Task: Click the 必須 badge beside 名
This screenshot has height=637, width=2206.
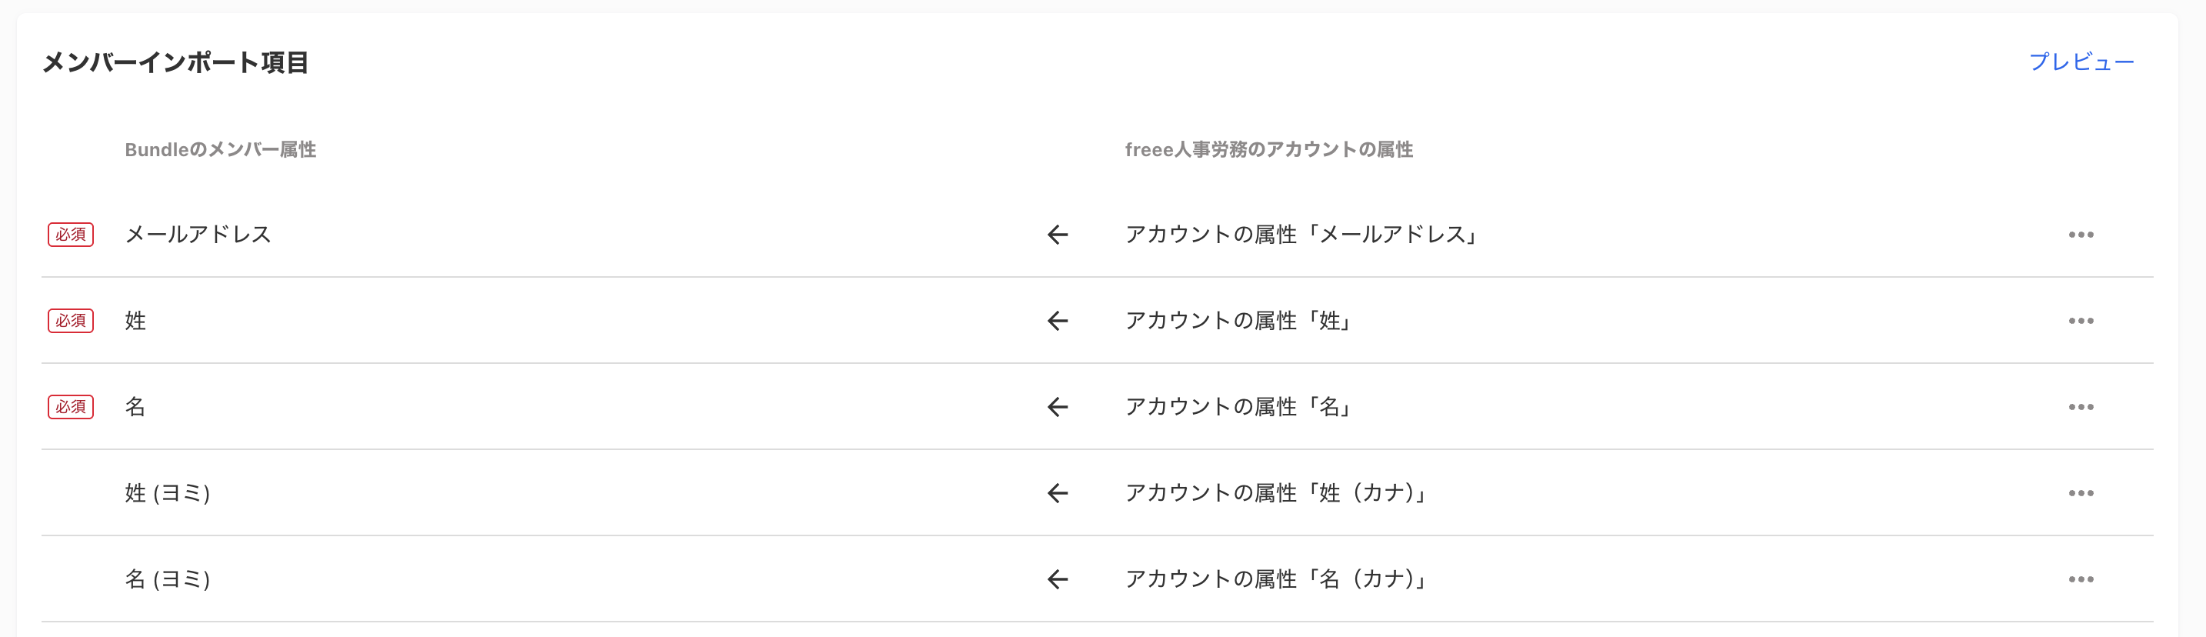Action: pos(70,407)
